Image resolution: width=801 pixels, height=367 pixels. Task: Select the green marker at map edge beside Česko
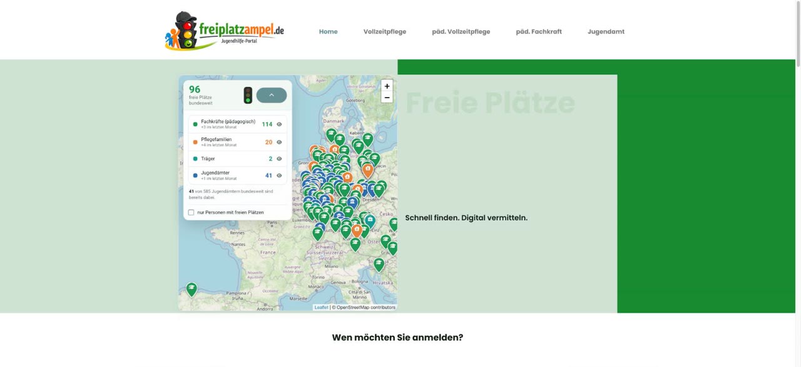click(394, 224)
